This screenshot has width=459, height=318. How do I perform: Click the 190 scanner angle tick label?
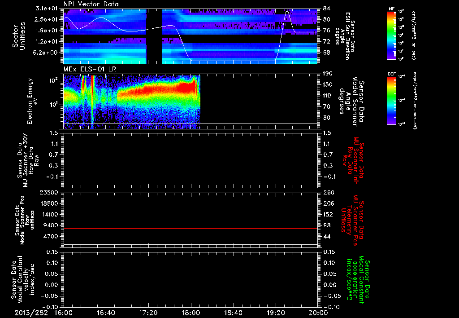328,74
